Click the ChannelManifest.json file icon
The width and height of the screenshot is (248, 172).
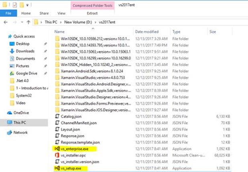click(57, 123)
